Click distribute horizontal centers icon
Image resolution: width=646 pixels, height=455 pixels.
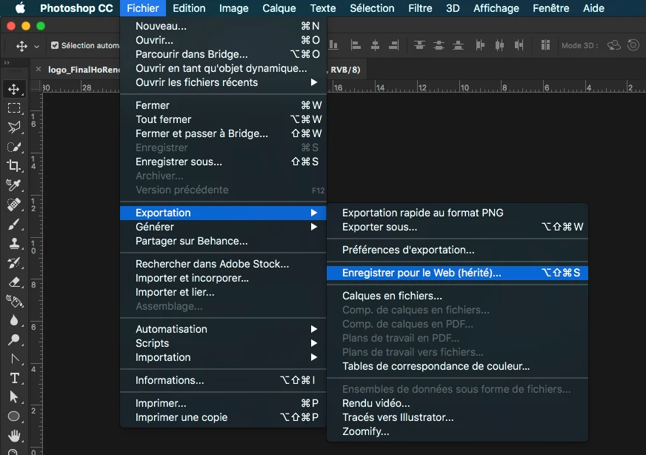point(499,45)
